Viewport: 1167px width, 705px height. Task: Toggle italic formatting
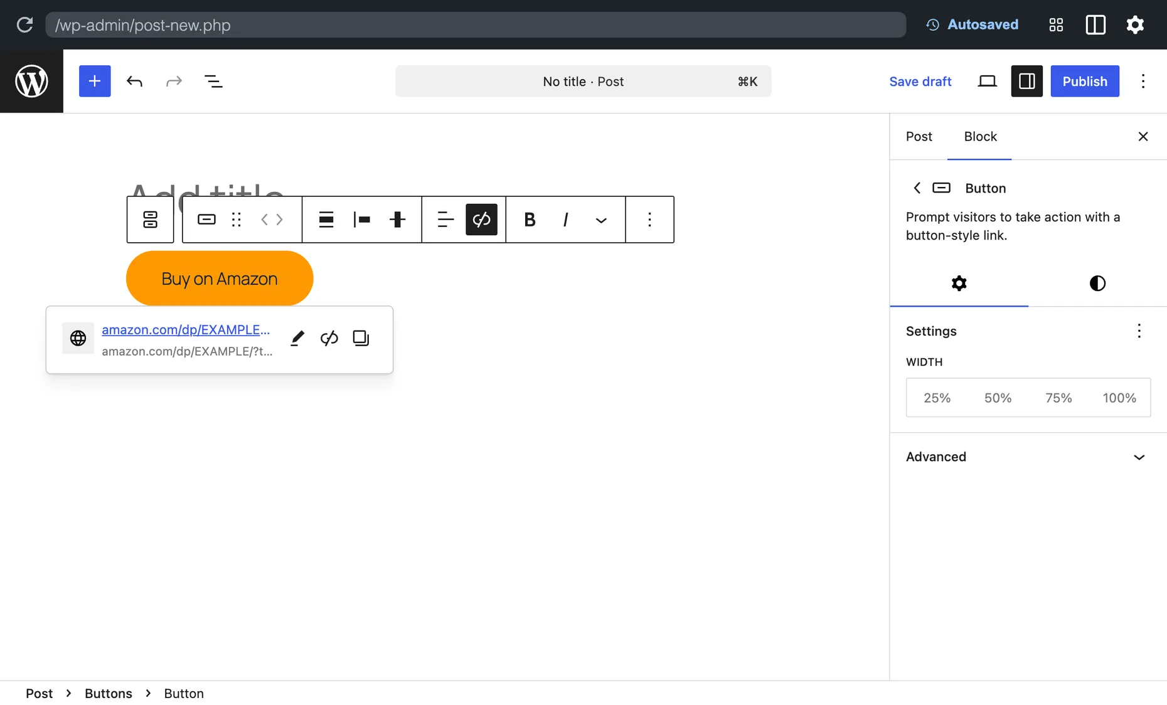click(x=565, y=220)
